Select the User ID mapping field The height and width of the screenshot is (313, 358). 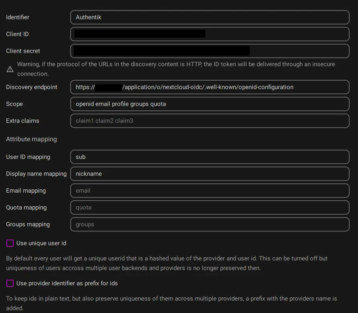point(209,157)
